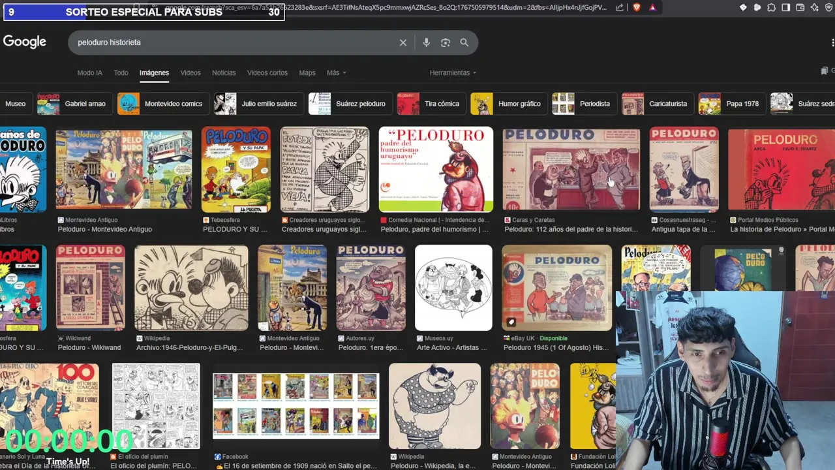Screen dimensions: 835x470
Task: Click the 'Portal Medios Públicos' source label
Action: coord(768,220)
